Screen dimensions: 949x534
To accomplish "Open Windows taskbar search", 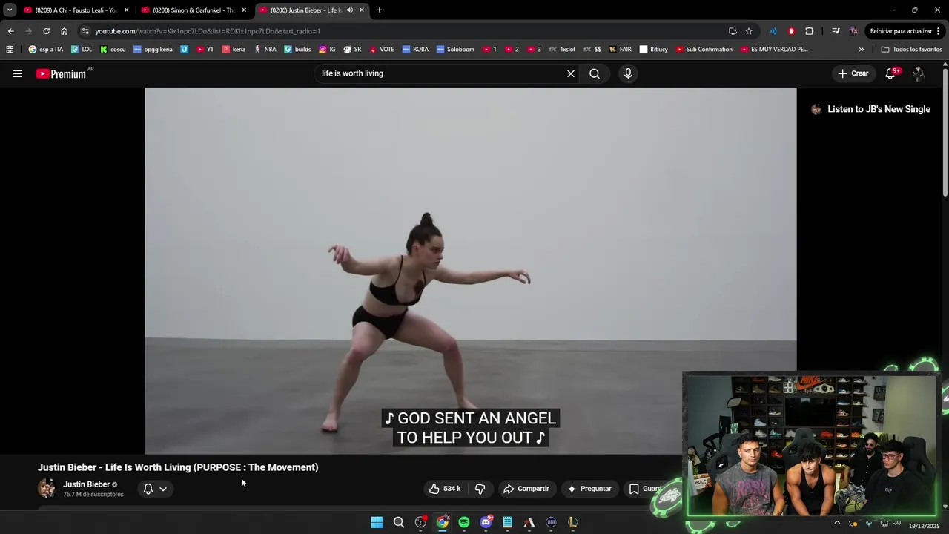I will click(399, 522).
